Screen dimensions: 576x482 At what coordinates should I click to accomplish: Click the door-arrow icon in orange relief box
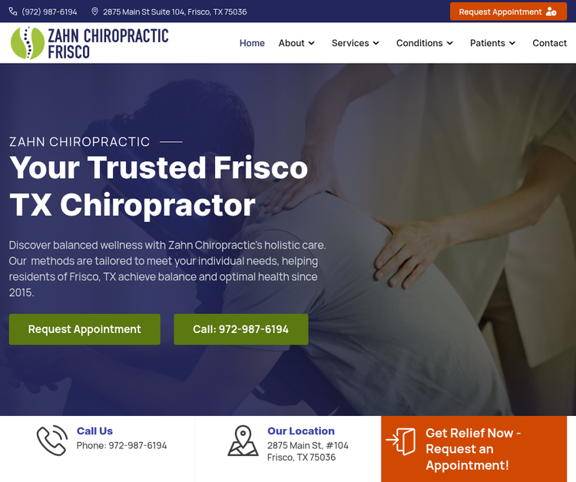click(401, 441)
